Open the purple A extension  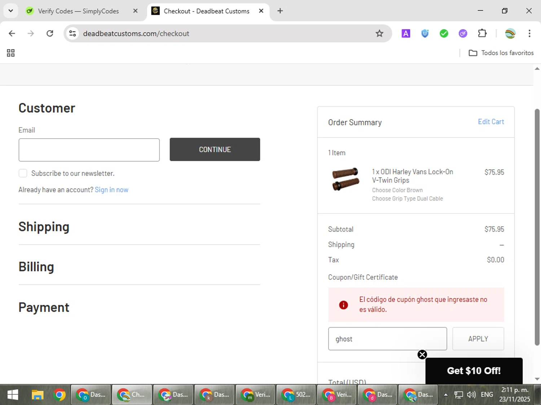tap(406, 33)
